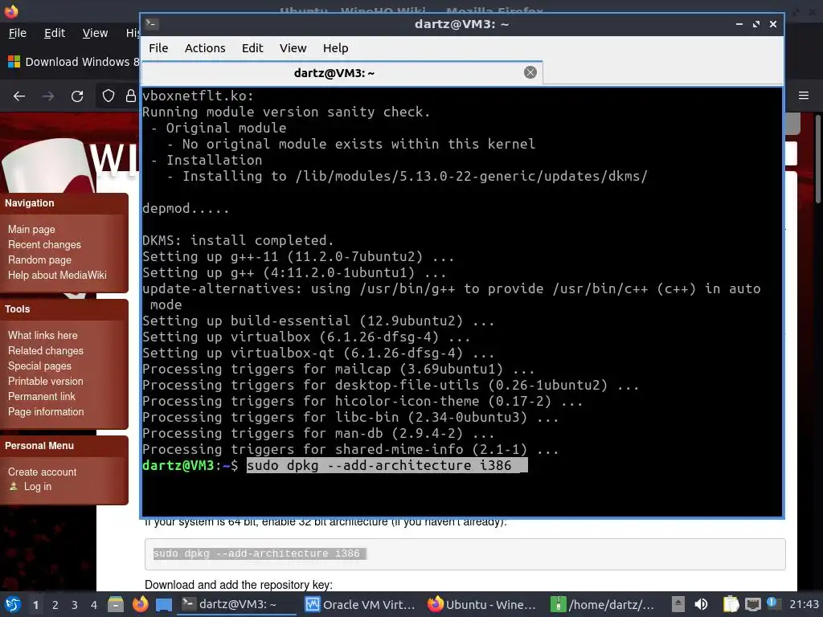Minimize the terminal window
Viewport: 823px width, 617px height.
coord(739,24)
